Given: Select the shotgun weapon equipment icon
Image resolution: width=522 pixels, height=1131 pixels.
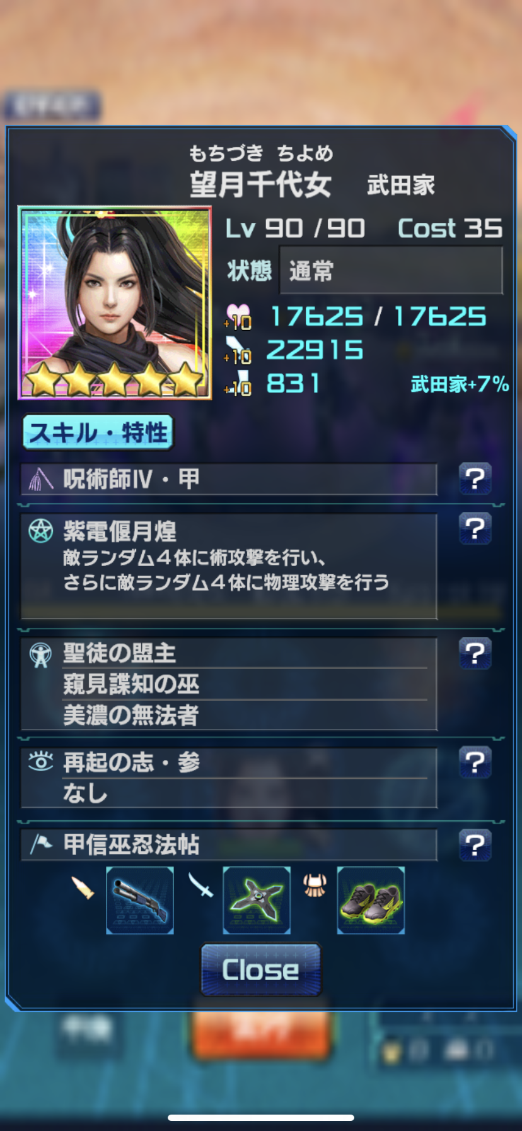Looking at the screenshot, I should pos(140,900).
